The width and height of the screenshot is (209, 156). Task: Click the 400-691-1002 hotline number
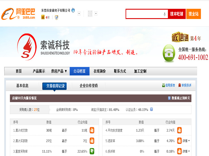point(193,57)
